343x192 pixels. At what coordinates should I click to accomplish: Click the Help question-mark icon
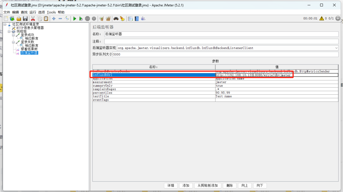[137, 19]
